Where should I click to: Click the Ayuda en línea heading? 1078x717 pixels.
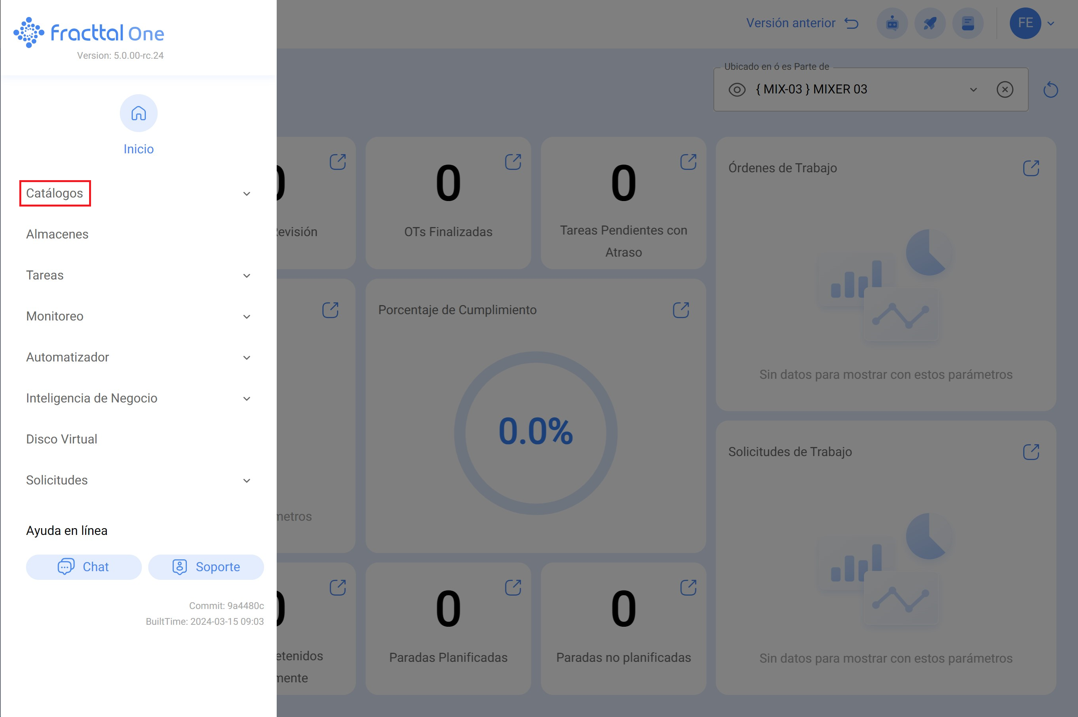pos(67,531)
